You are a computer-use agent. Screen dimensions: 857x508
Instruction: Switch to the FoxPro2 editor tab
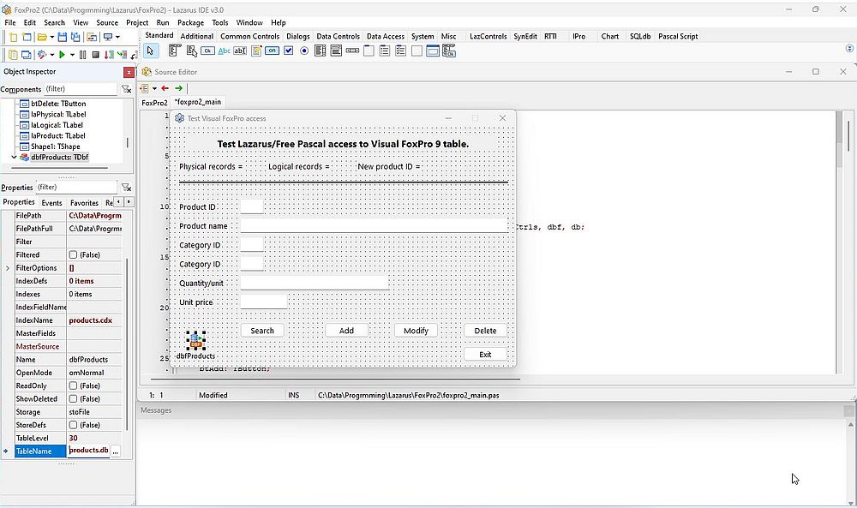click(154, 102)
